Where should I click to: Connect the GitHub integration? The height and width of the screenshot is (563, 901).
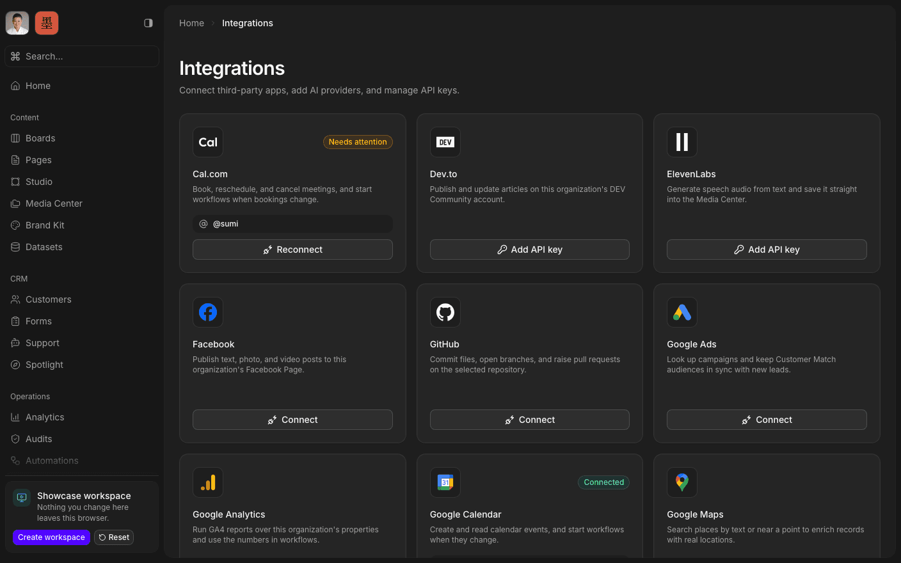point(530,420)
